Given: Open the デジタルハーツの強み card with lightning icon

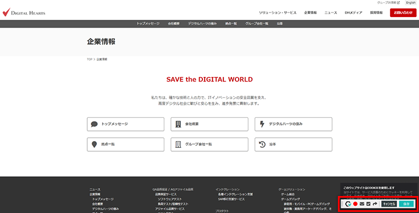Looking at the screenshot, I should (x=293, y=124).
